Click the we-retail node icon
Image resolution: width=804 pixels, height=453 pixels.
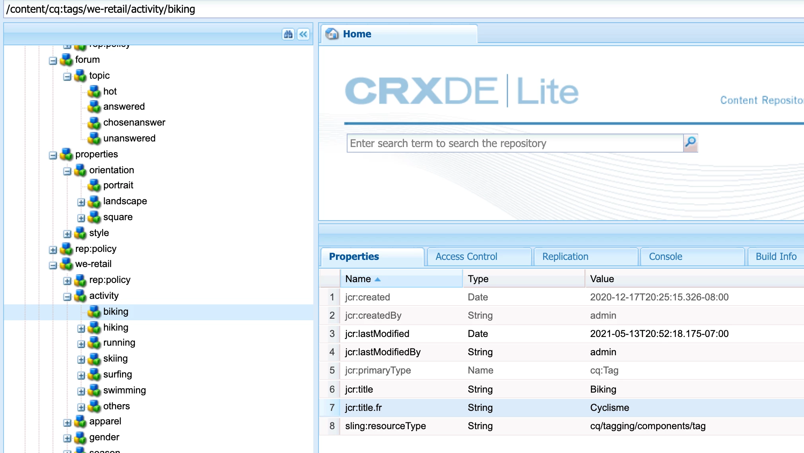point(66,264)
